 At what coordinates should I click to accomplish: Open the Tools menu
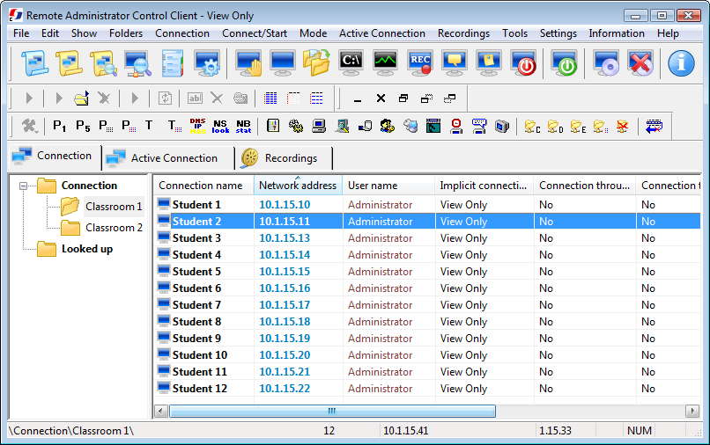click(x=514, y=33)
